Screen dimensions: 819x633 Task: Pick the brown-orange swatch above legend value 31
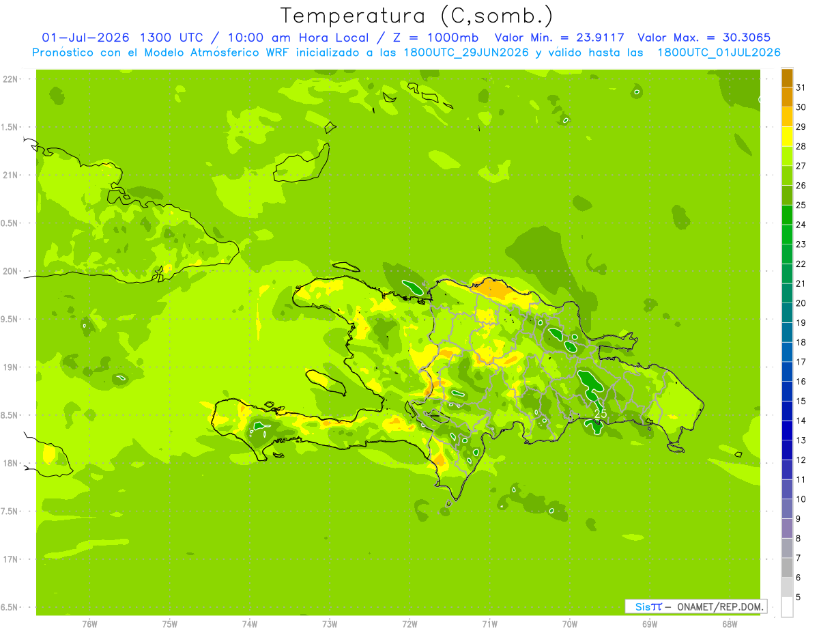point(787,78)
